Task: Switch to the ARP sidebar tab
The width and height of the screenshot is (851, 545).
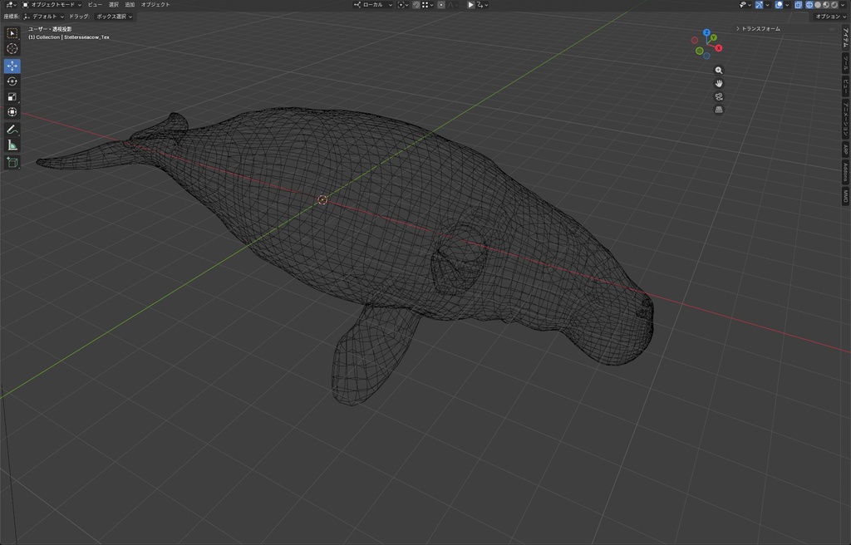Action: click(845, 150)
